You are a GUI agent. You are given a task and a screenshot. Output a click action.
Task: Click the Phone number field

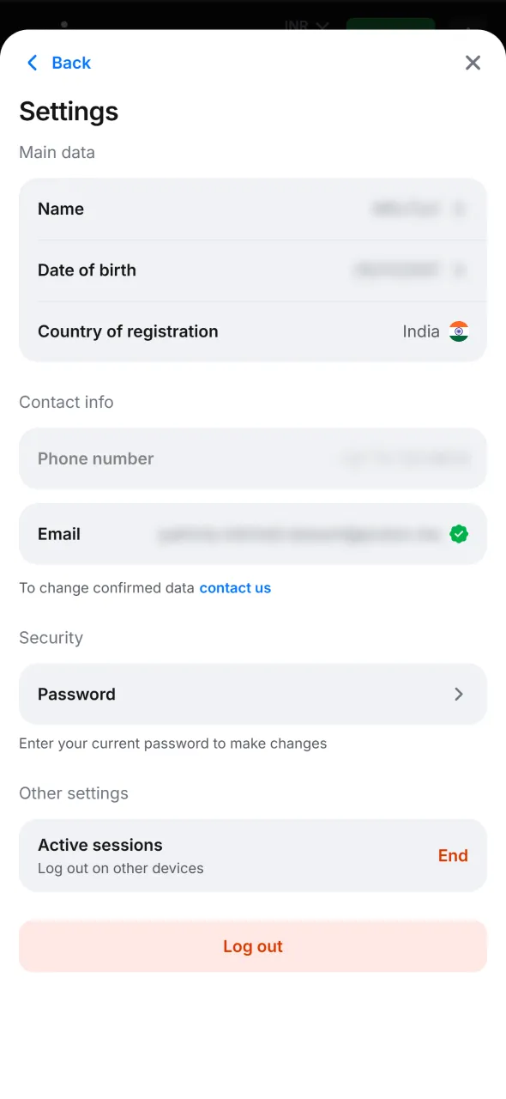pos(253,458)
